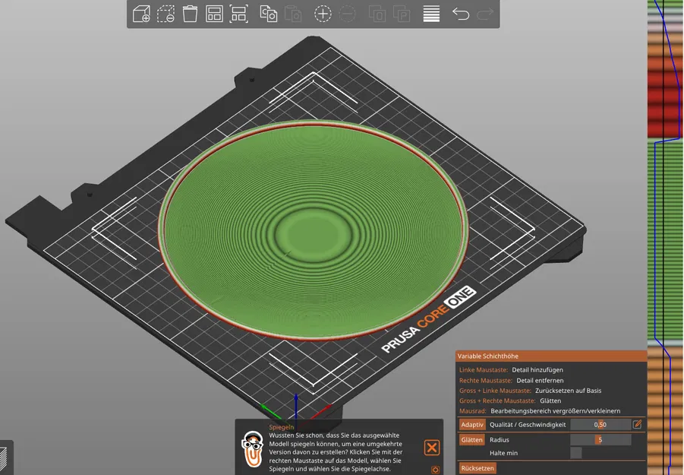Edit the Qualität value using the pencil icon
684x475 pixels.
pos(636,424)
